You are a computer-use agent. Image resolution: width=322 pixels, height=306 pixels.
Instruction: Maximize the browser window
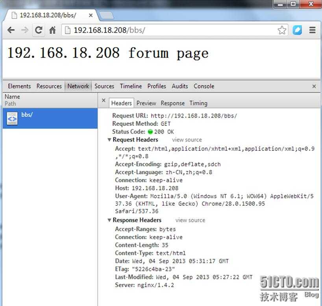click(x=293, y=4)
